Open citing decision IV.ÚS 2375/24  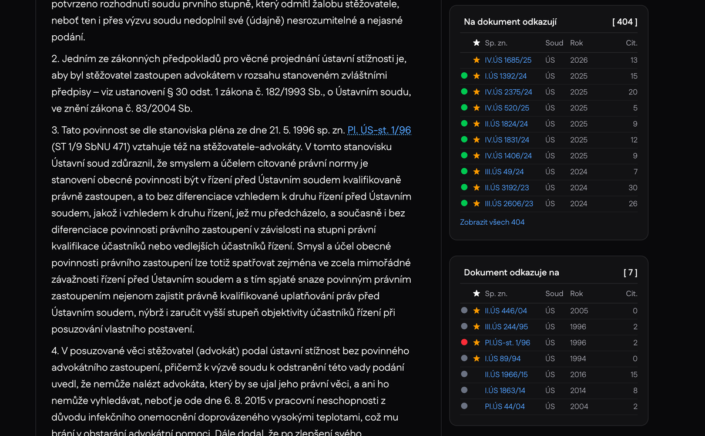pyautogui.click(x=508, y=92)
